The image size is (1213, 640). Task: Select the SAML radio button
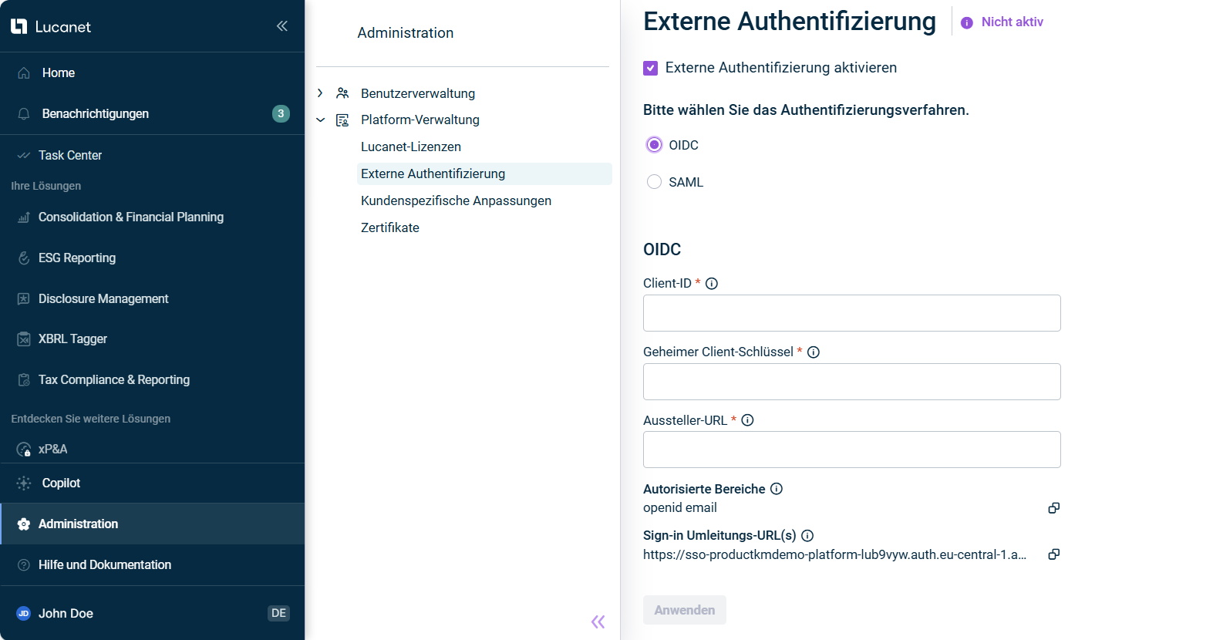pyautogui.click(x=654, y=182)
